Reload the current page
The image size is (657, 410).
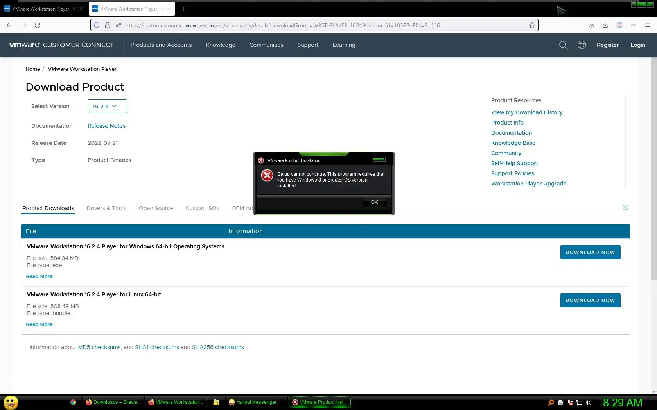tap(38, 25)
